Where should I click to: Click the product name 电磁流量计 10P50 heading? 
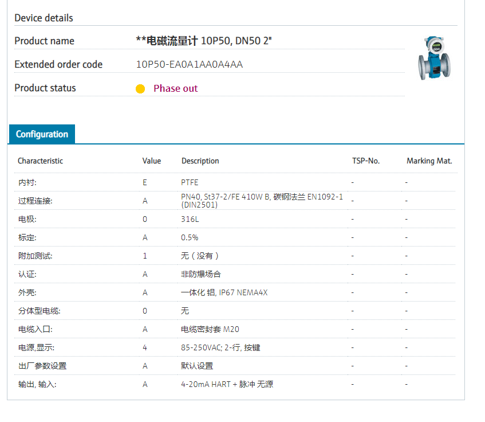pos(204,41)
